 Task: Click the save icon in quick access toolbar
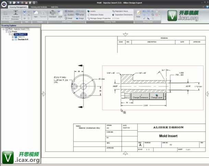click(x=10, y=3)
